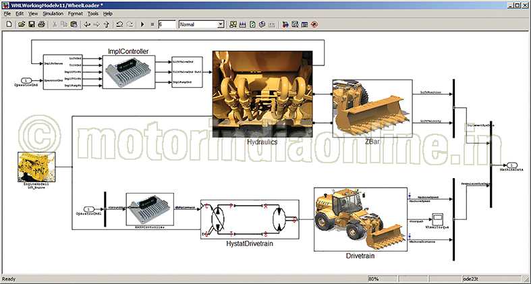
Task: Open the Edit menu
Action: coord(20,13)
